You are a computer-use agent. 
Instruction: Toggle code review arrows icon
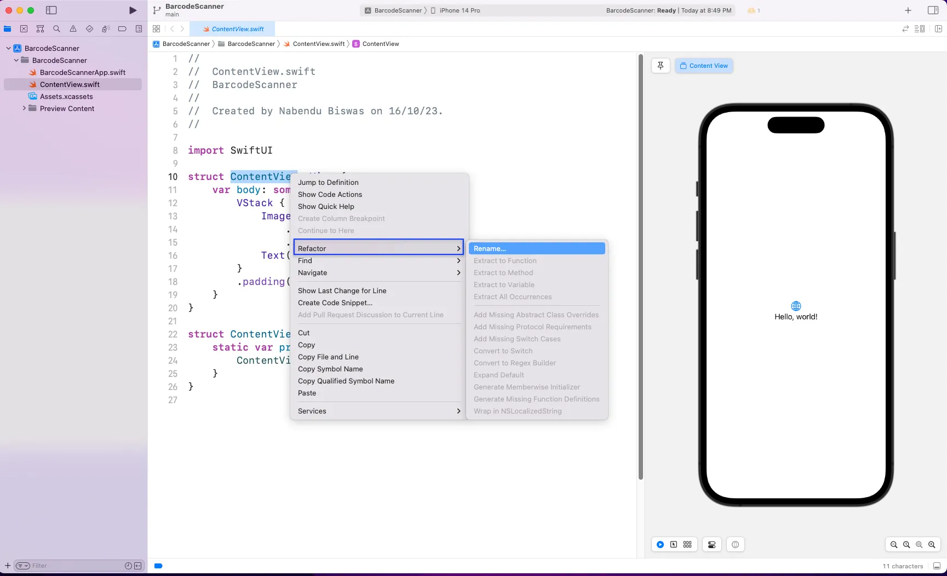[x=905, y=29]
